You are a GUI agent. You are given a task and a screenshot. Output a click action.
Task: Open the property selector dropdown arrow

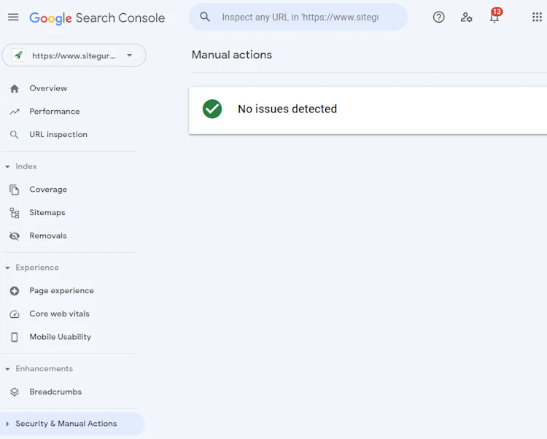point(129,55)
